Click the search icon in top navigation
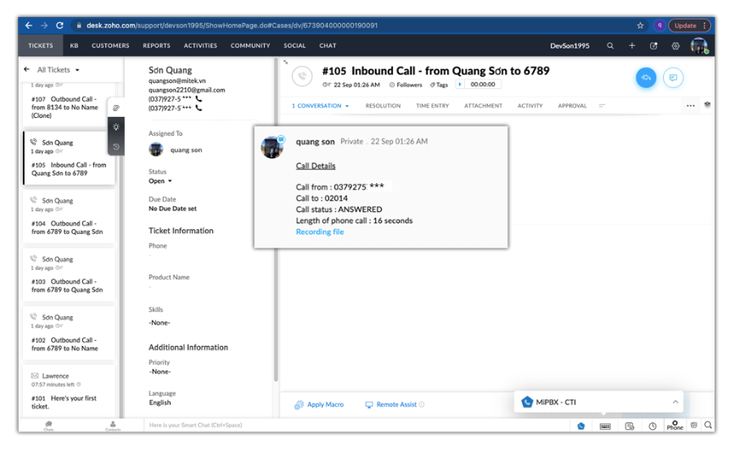The width and height of the screenshot is (734, 452). (x=610, y=46)
